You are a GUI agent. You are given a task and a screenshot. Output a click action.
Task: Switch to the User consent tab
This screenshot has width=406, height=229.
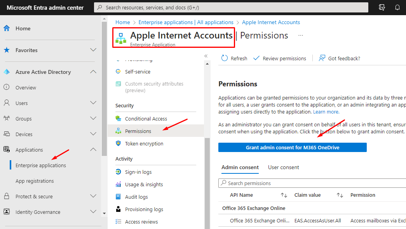point(283,167)
